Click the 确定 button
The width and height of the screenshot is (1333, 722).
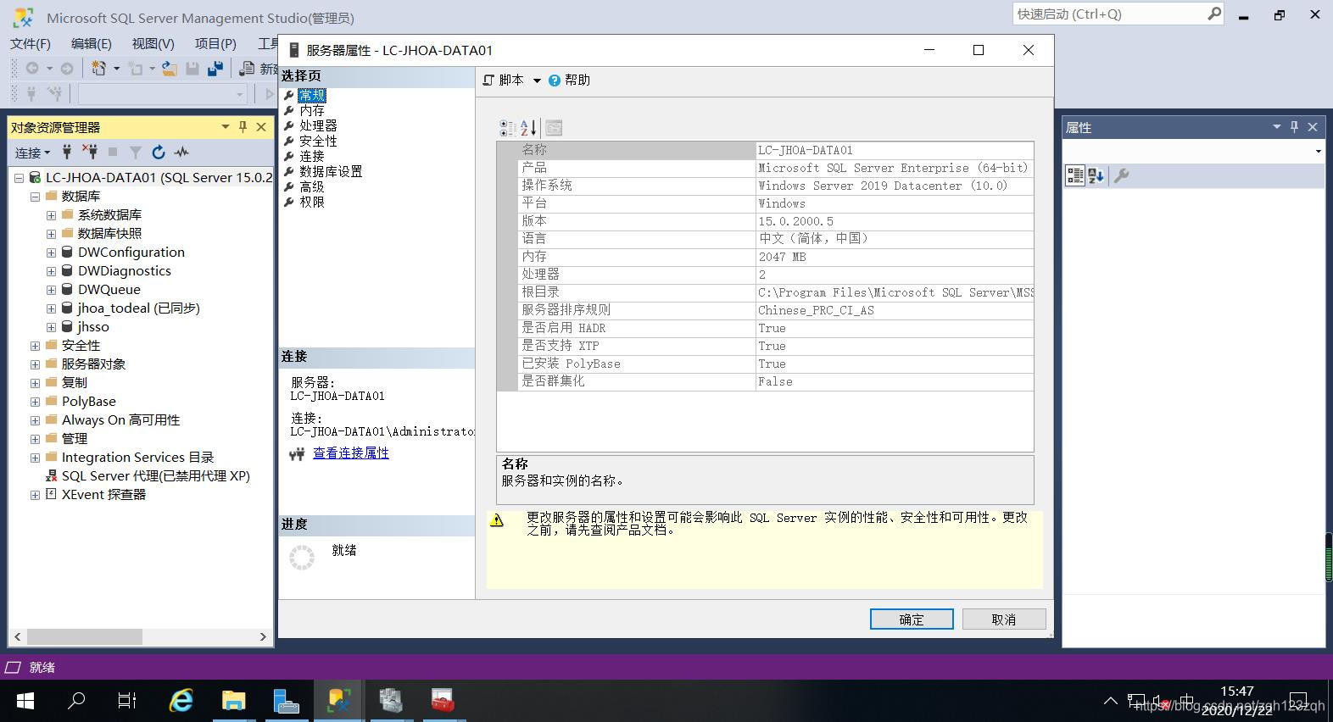(x=912, y=619)
